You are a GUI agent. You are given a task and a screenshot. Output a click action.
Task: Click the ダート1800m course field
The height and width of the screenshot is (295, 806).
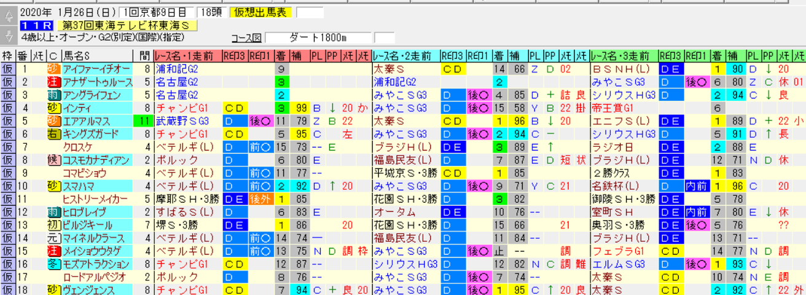pyautogui.click(x=318, y=37)
